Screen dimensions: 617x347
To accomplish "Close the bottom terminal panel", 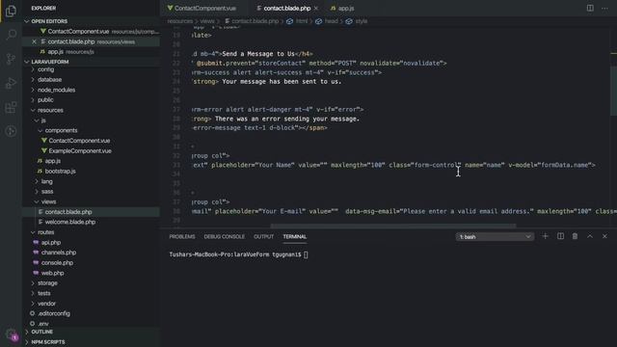I will (604, 236).
